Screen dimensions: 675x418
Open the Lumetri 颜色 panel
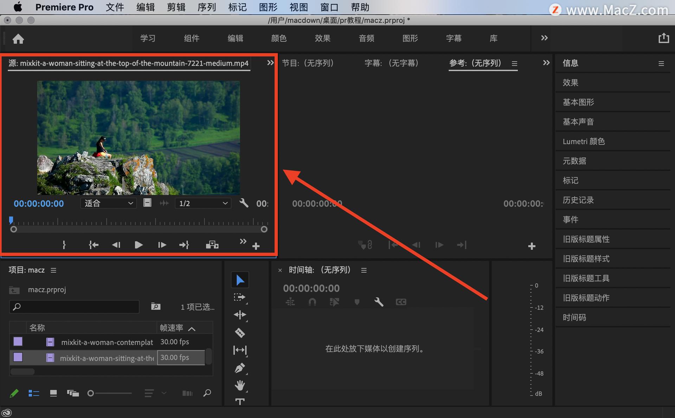pos(584,141)
